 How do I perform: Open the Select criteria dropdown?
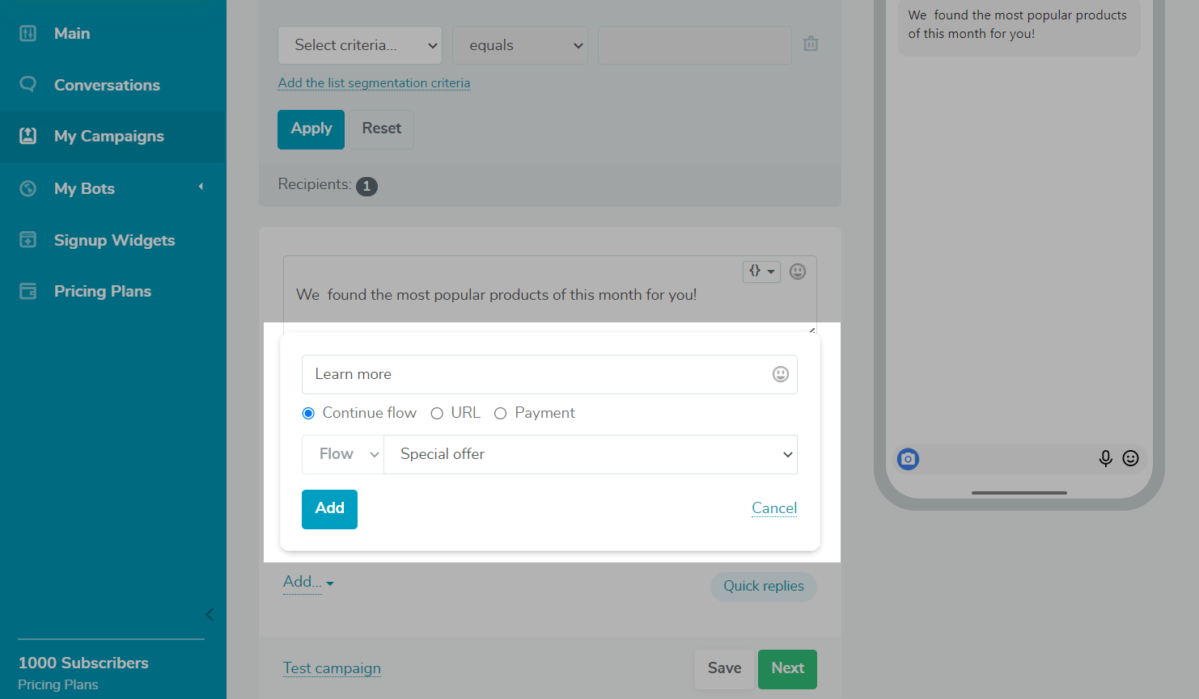click(x=359, y=45)
